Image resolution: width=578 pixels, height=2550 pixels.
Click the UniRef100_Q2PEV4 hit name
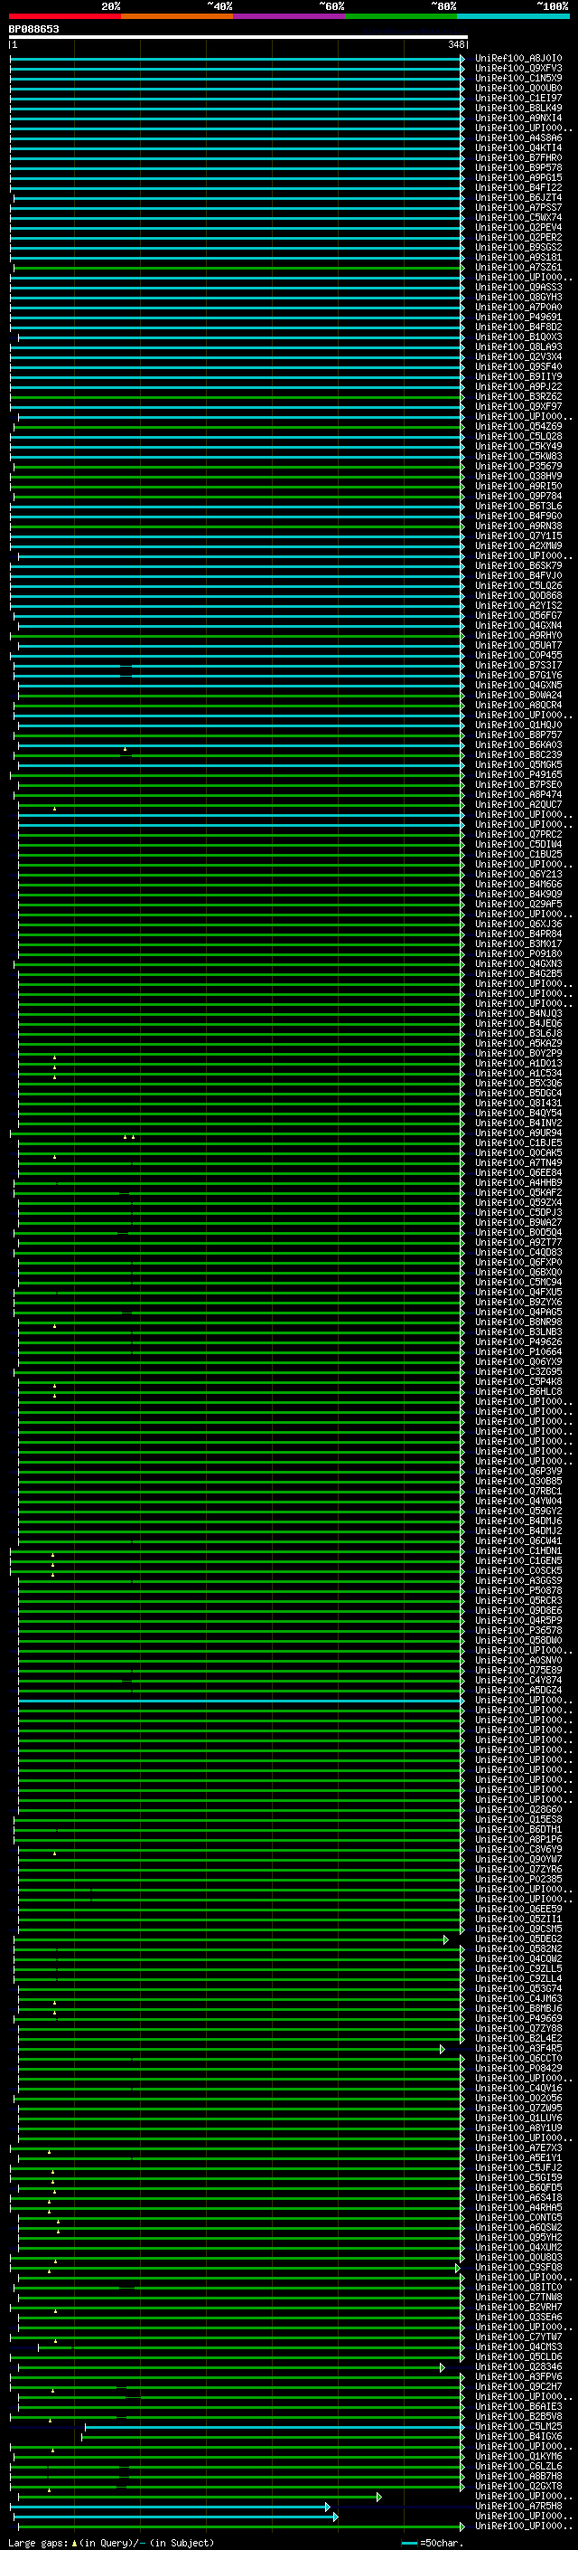coord(518,228)
